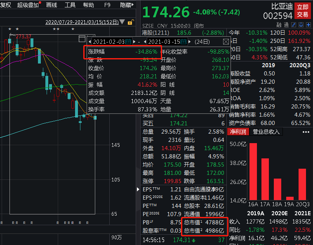Step the start date 2021-02-03 backward

click(89, 42)
